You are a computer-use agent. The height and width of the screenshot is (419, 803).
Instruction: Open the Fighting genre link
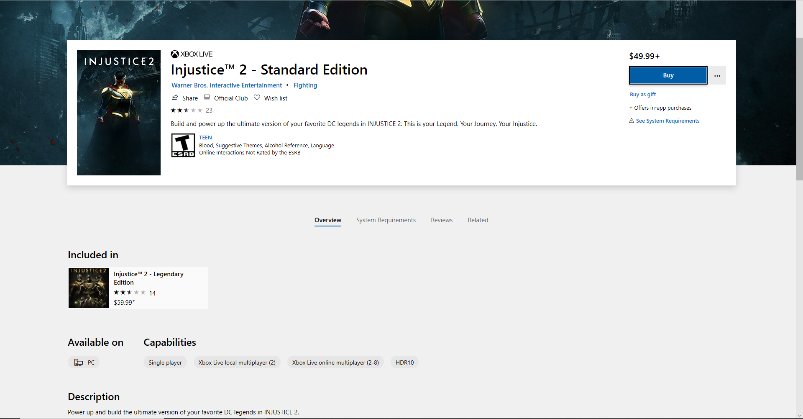[305, 85]
